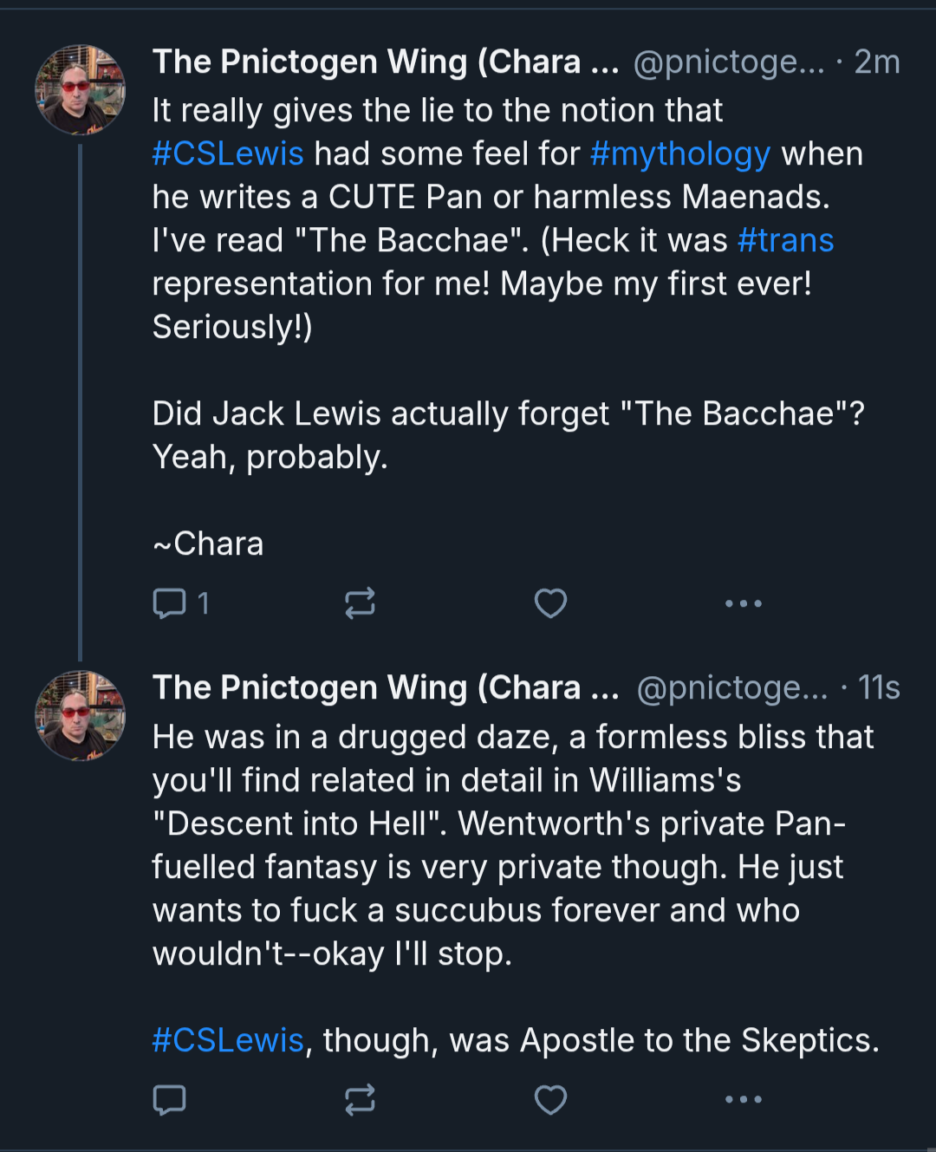Viewport: 936px width, 1152px height.
Task: Open more menu on the second post
Action: click(x=744, y=1099)
